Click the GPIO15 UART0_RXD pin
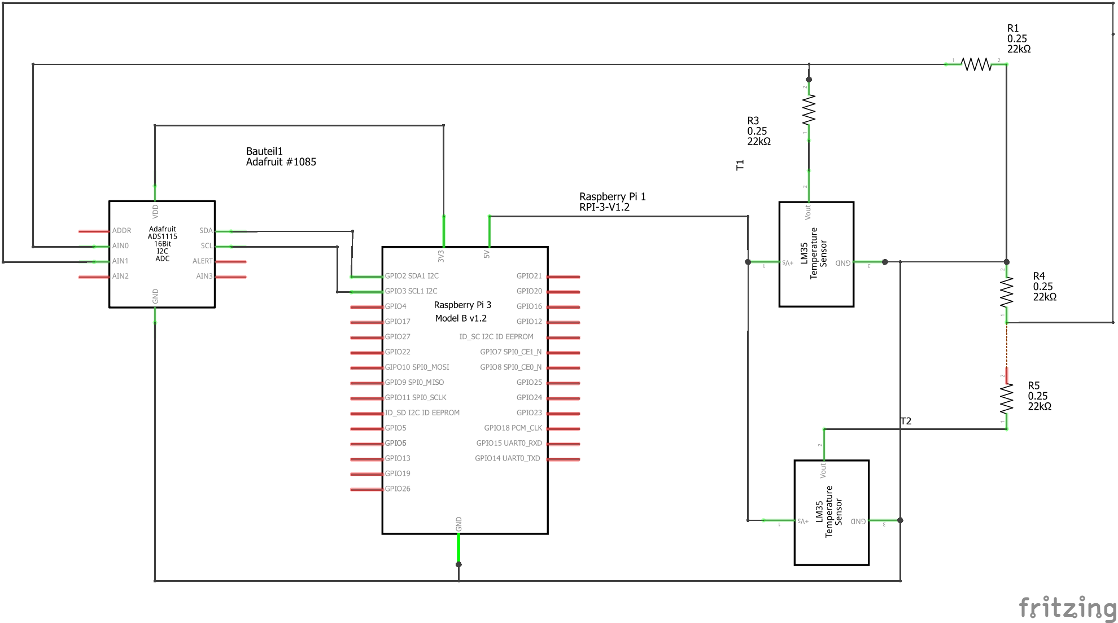 coord(564,444)
